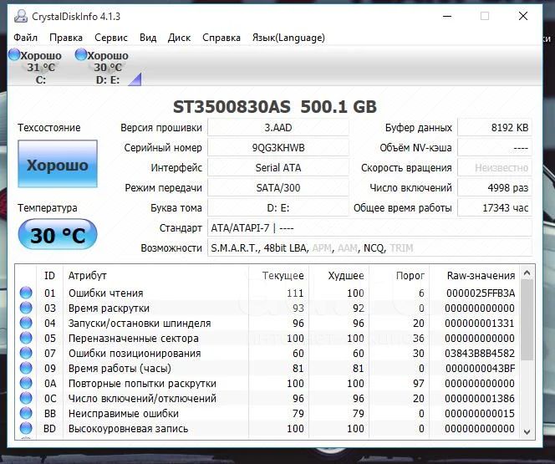Click the status orb for attribute 01
Viewport: 555px width, 464px height.
(x=26, y=293)
